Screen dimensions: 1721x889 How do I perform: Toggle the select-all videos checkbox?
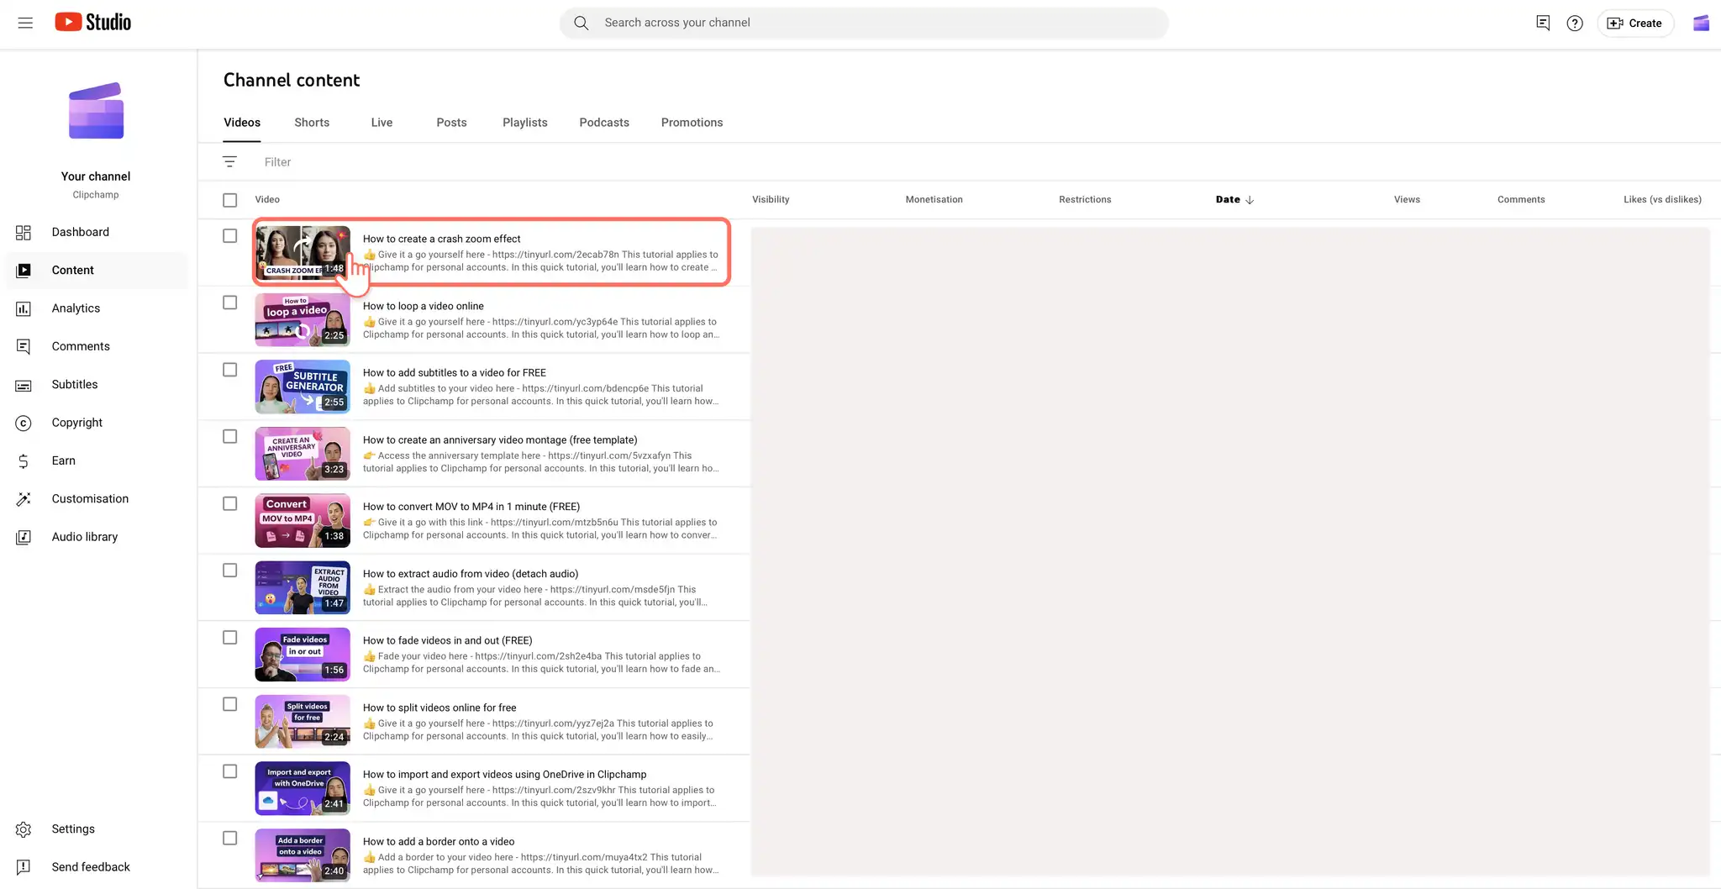coord(229,200)
